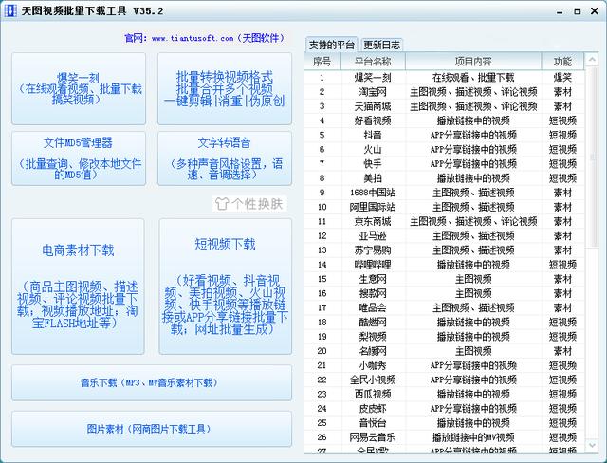Select the 网易云音乐 row
Image resolution: width=607 pixels, height=463 pixels.
pyautogui.click(x=444, y=437)
